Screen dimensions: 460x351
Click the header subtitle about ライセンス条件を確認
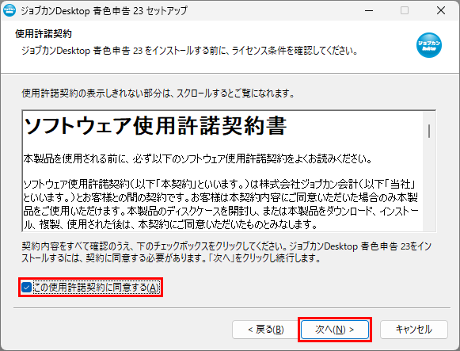click(x=190, y=51)
